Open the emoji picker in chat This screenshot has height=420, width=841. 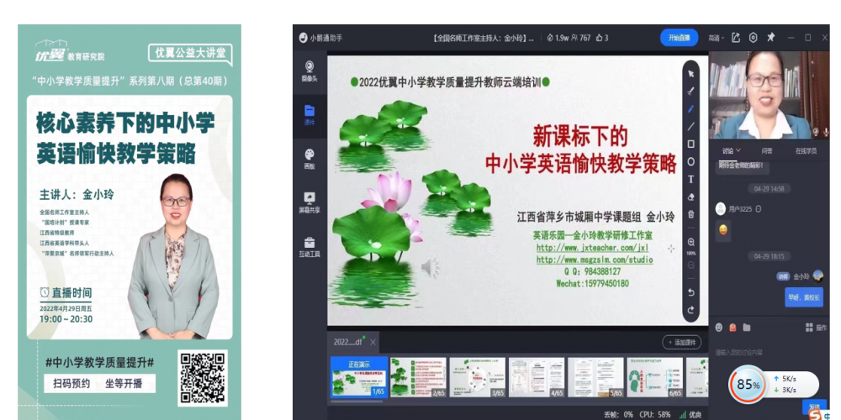[718, 327]
